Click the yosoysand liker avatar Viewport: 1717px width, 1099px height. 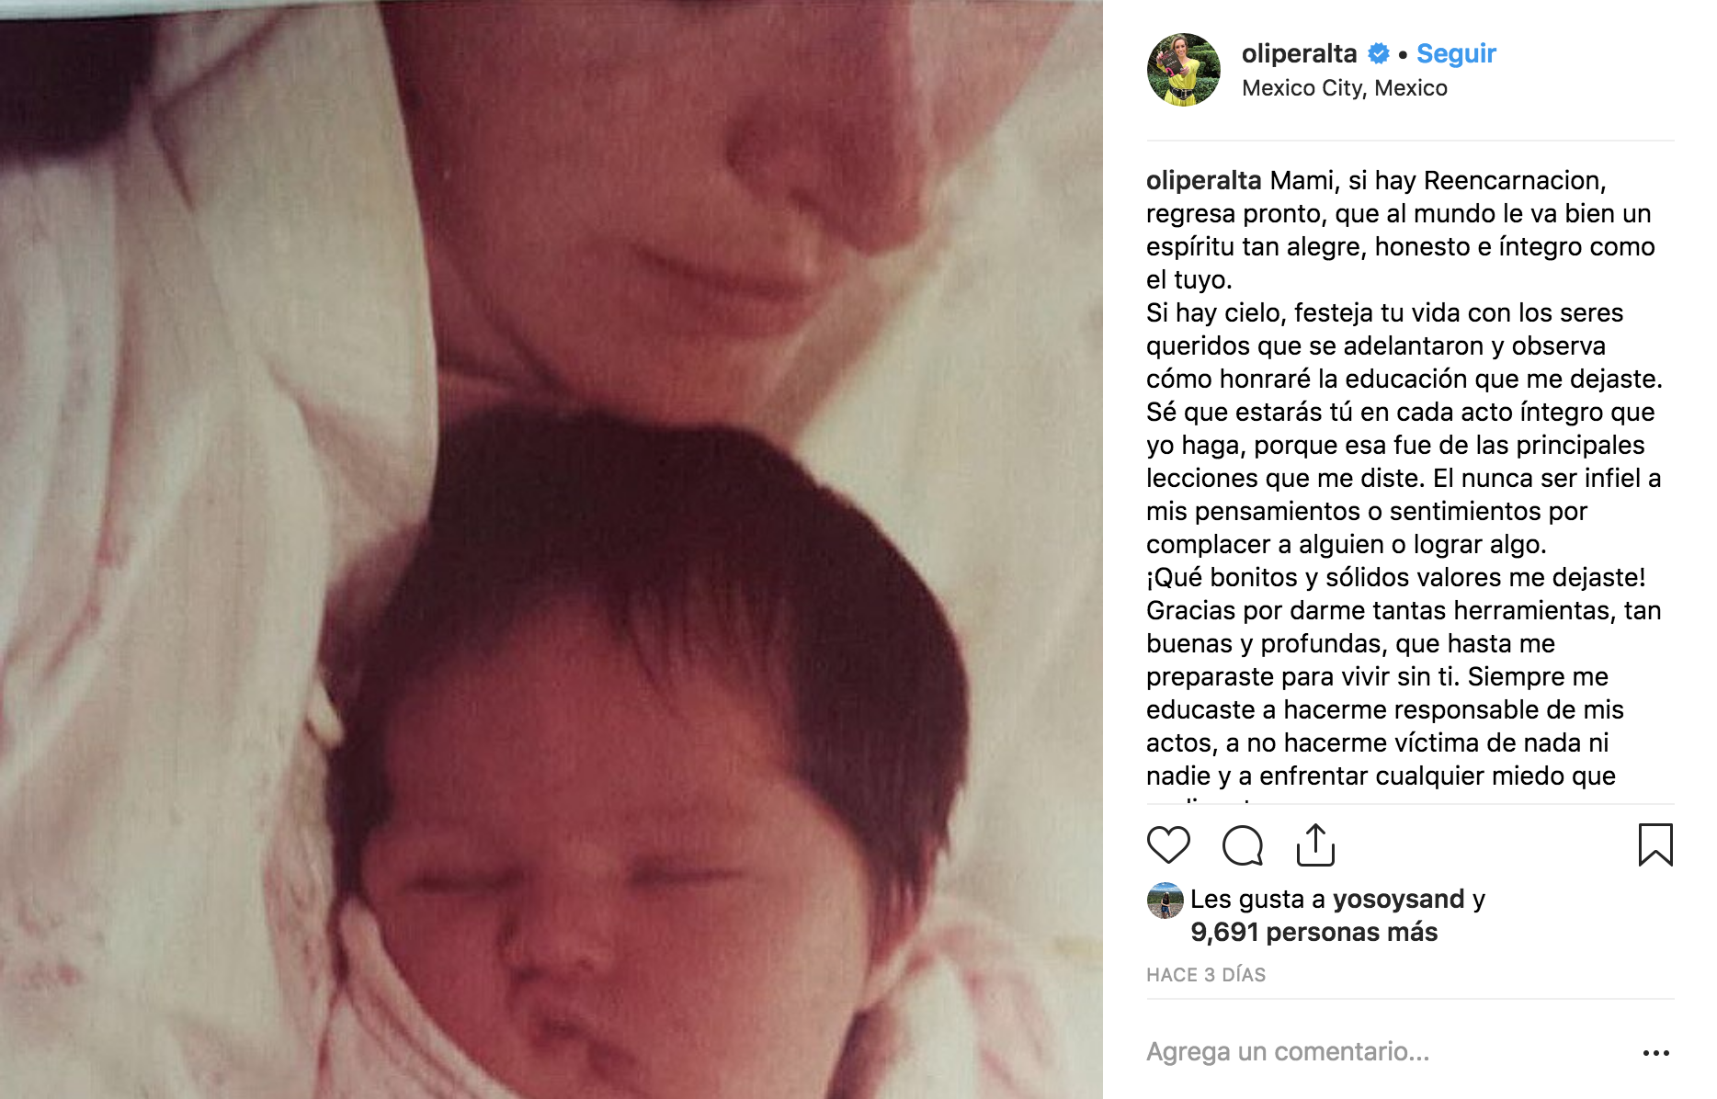pyautogui.click(x=1165, y=901)
